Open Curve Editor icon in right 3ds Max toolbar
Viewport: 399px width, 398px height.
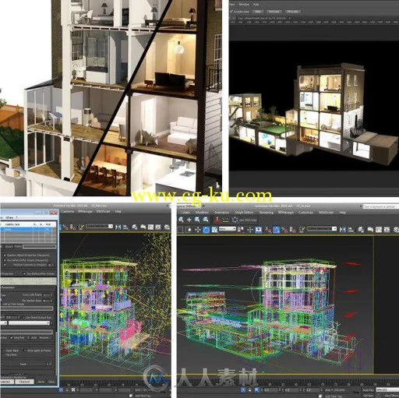pos(379,230)
